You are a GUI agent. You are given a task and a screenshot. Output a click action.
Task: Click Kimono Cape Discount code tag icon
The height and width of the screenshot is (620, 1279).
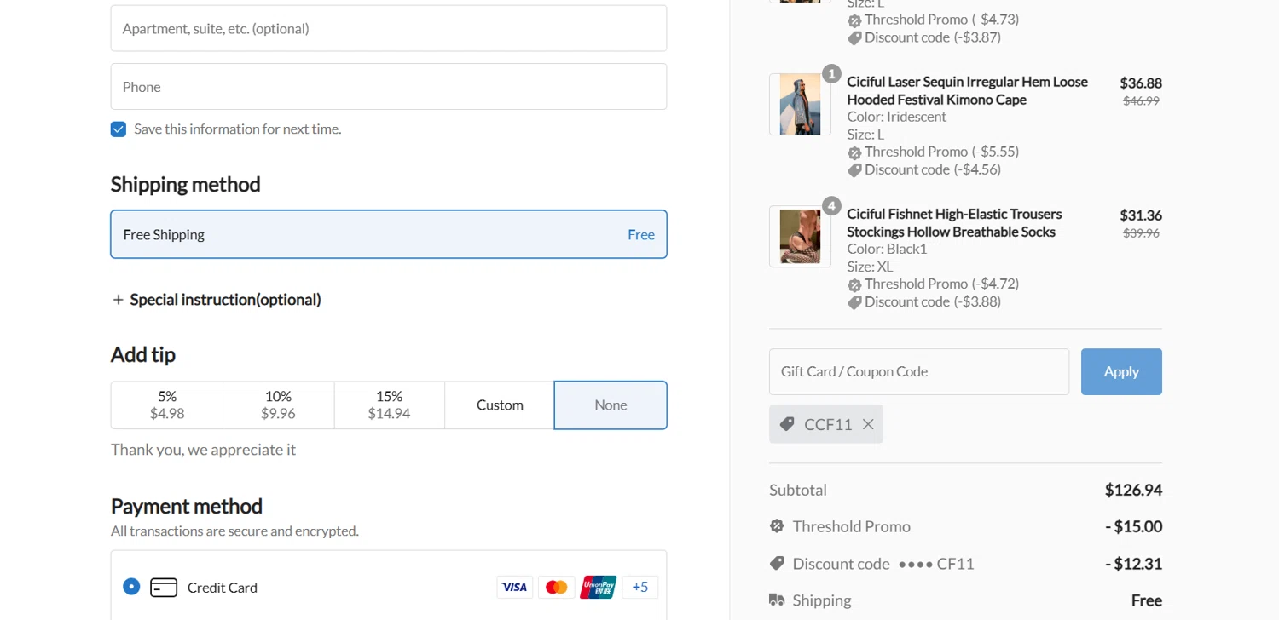tap(854, 170)
